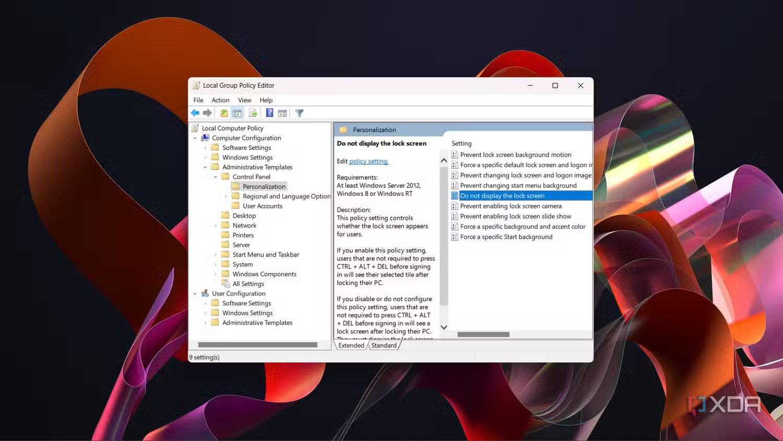Select the Personalization folder in the tree
Screen dimensions: 783x441
264,186
